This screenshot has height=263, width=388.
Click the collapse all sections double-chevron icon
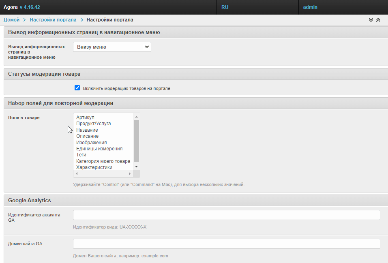click(x=378, y=20)
